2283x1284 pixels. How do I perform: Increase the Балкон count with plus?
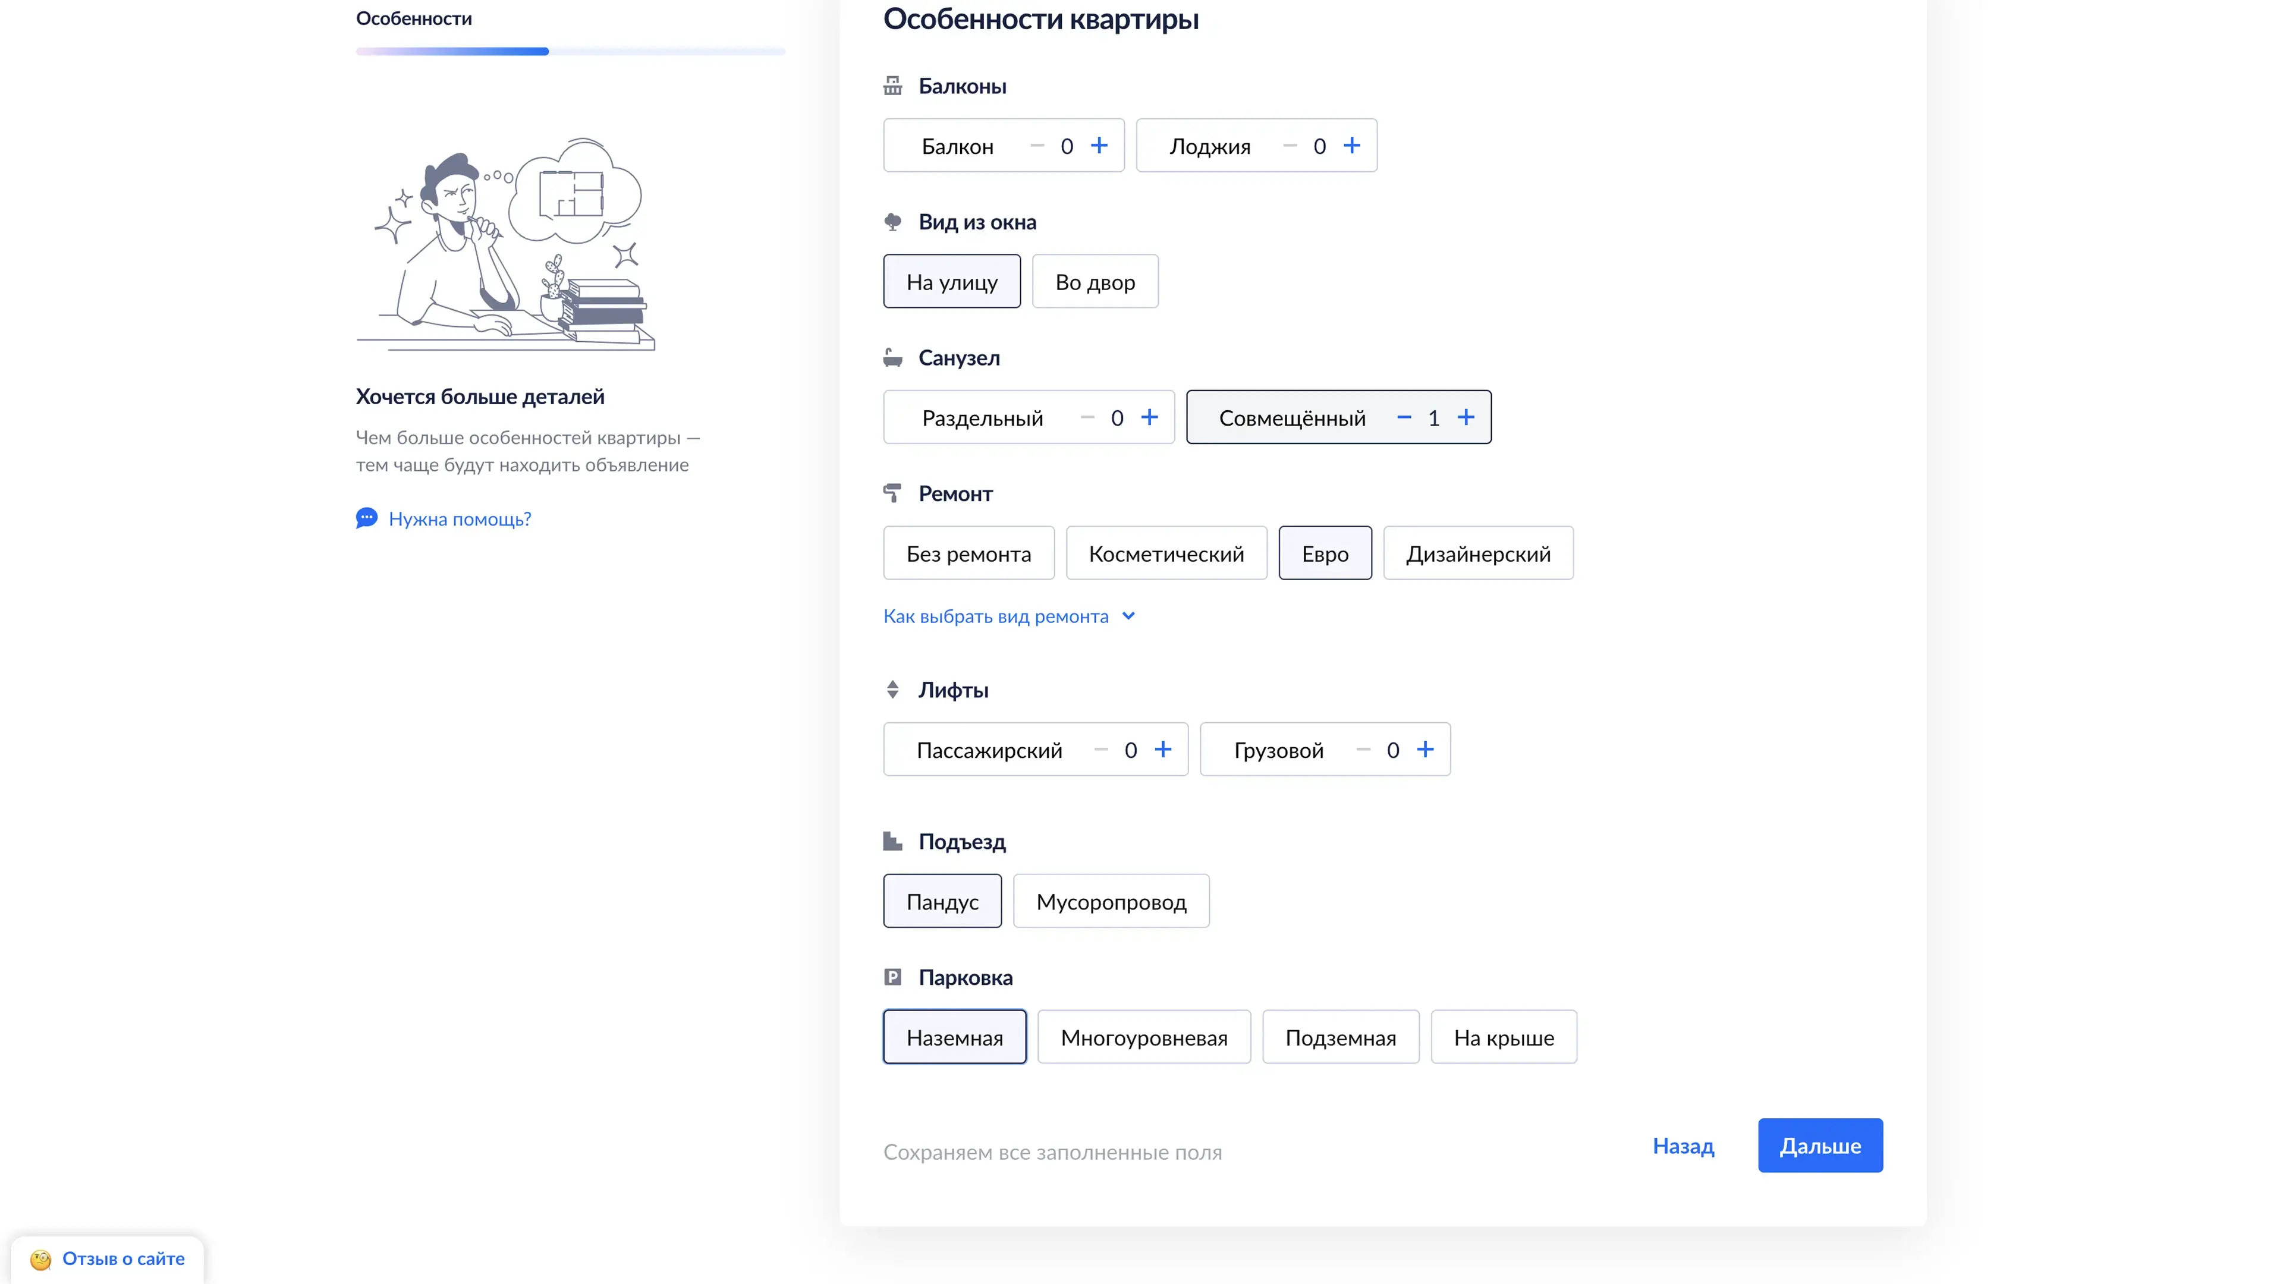pos(1099,145)
